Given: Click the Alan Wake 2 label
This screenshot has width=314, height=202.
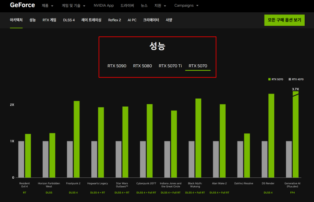Looking at the screenshot, I should point(219,183).
